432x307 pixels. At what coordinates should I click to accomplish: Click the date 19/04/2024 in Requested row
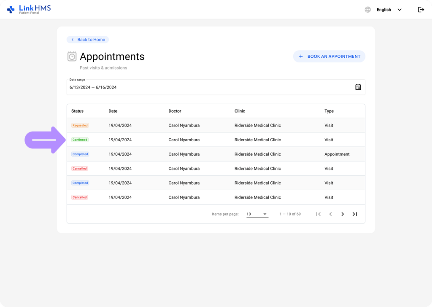coord(120,125)
